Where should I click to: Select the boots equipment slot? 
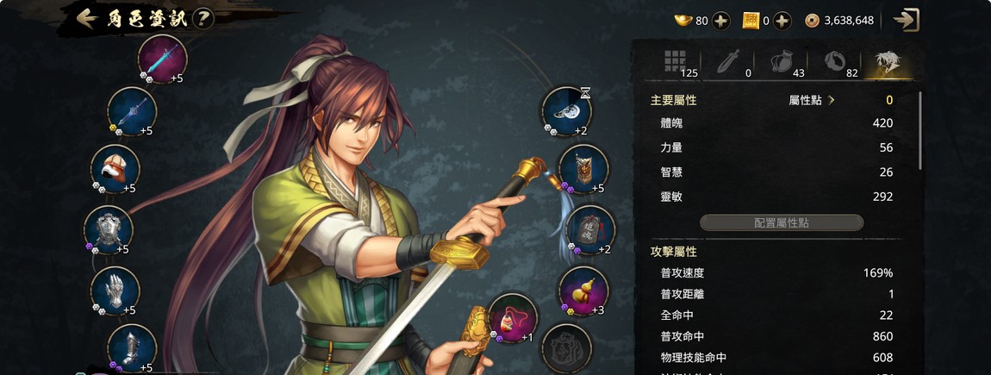[x=132, y=347]
